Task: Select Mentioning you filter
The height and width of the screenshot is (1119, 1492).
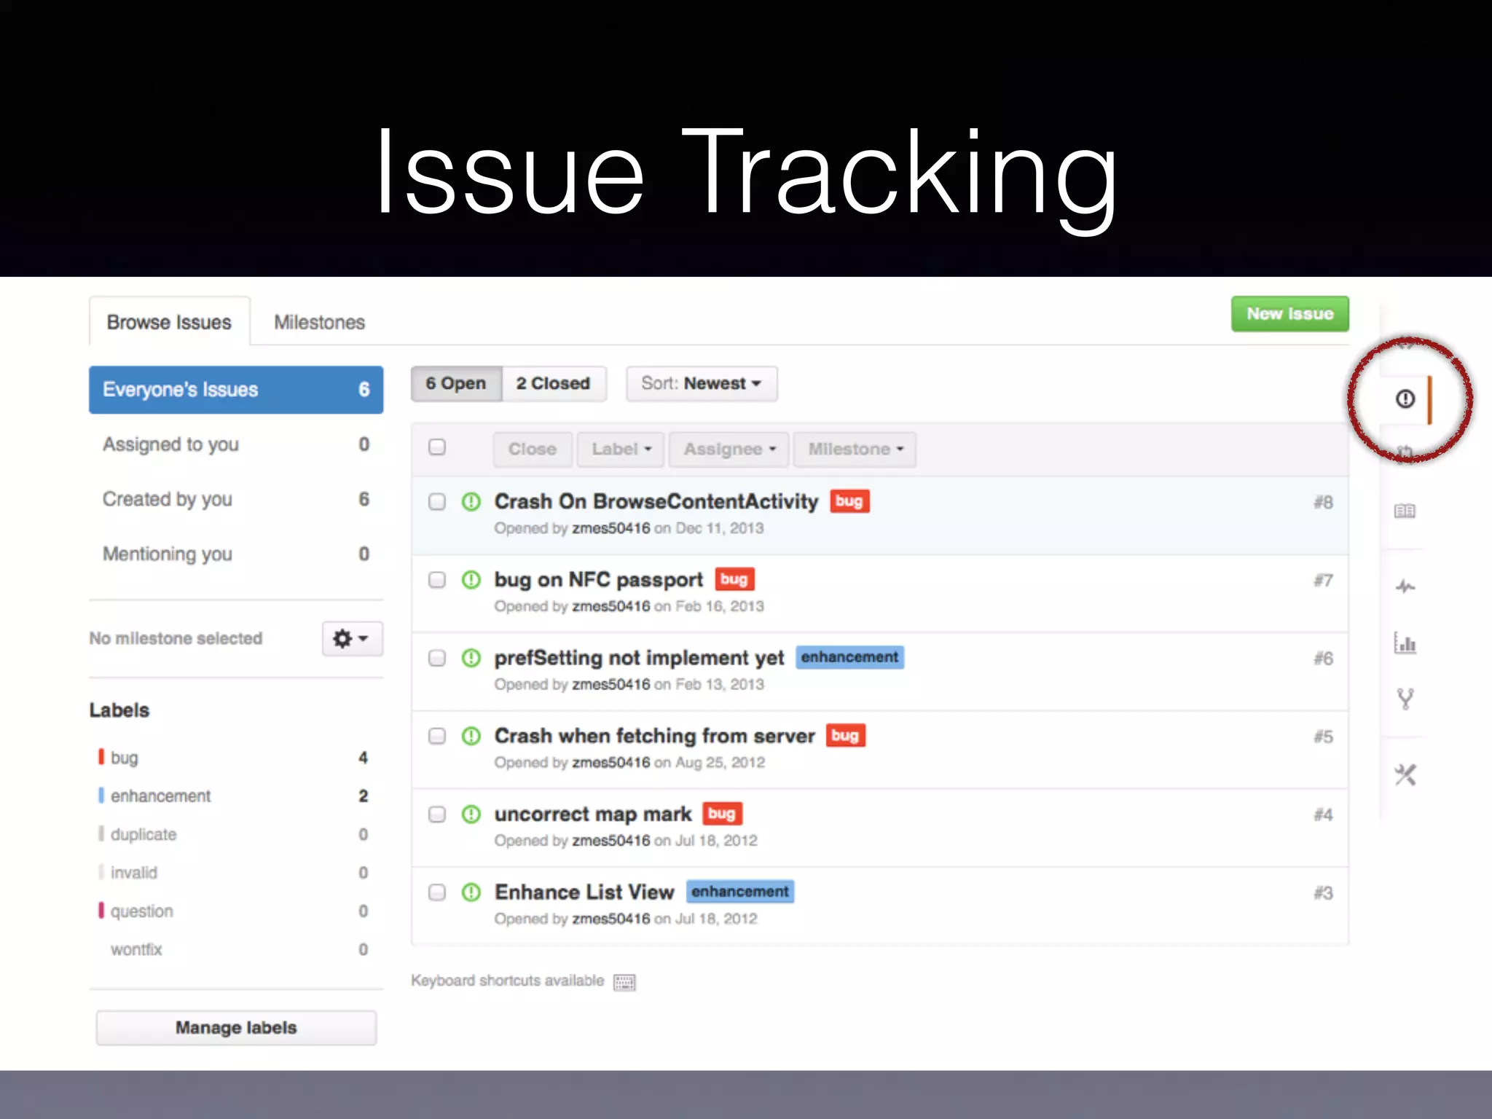Action: click(236, 554)
